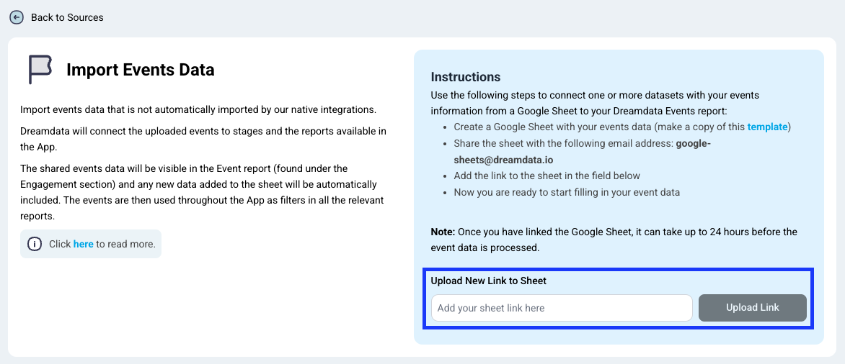Click the 'Upload New Link to Sheet' label

point(489,281)
